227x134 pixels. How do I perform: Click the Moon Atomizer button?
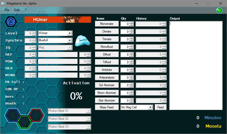click(x=107, y=93)
